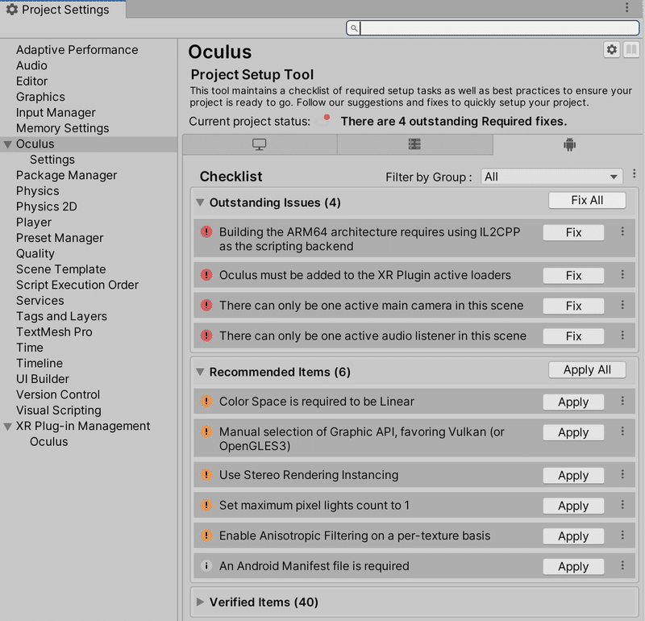
Task: Open options menu for pixel lights item
Action: [622, 505]
